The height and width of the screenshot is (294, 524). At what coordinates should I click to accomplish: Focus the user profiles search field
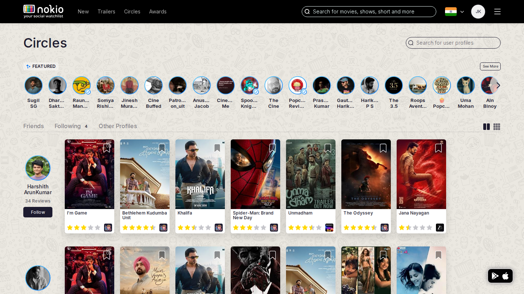point(453,43)
